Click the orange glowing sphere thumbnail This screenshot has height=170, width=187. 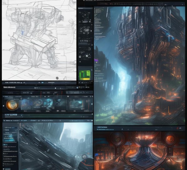click(x=12, y=105)
